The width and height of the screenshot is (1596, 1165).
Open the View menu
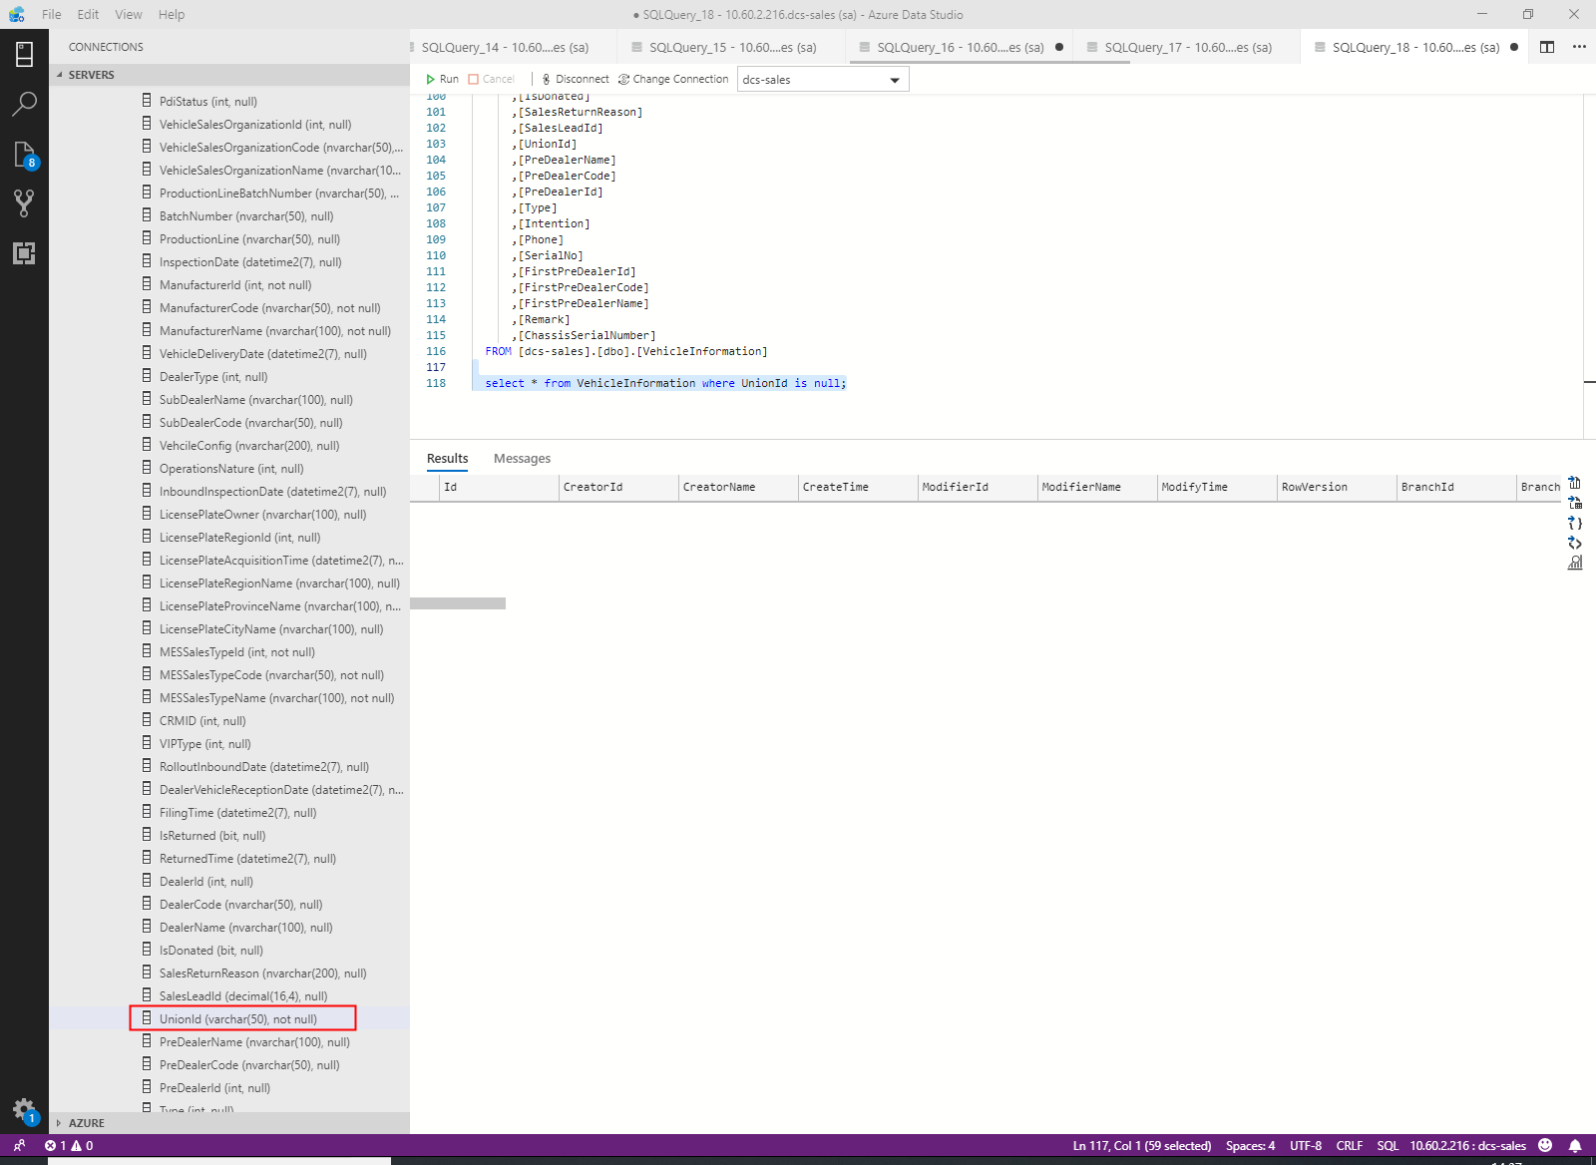[129, 14]
